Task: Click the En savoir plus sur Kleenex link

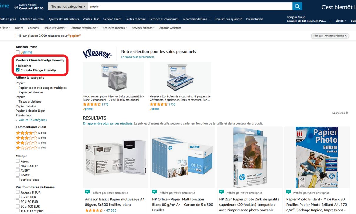Action: tap(138, 57)
